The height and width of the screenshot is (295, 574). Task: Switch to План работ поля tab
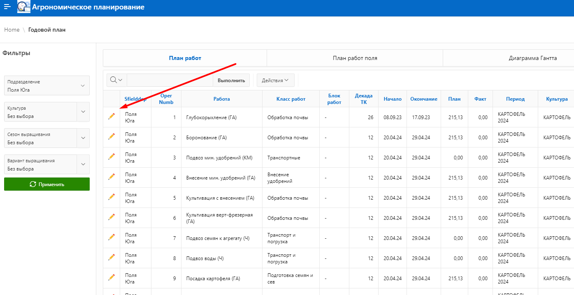point(355,58)
